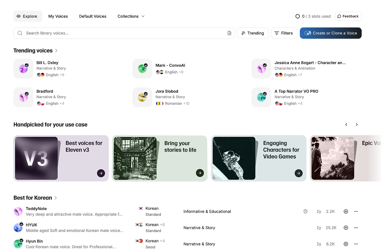Click the file upload icon in search bar
Image resolution: width=381 pixels, height=249 pixels.
point(229,33)
